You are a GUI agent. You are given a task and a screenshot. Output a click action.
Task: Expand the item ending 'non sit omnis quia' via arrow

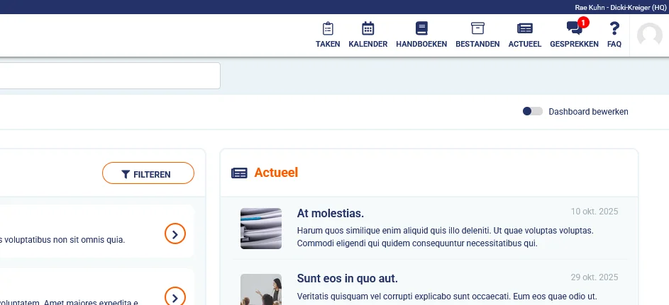tap(175, 234)
